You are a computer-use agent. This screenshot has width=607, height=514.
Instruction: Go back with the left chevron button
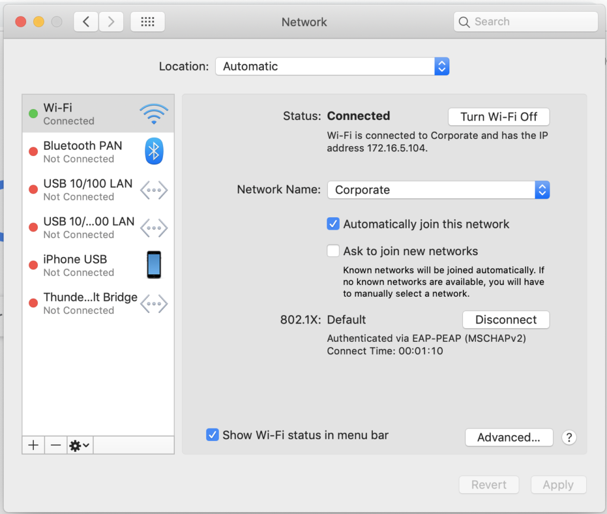[x=86, y=22]
